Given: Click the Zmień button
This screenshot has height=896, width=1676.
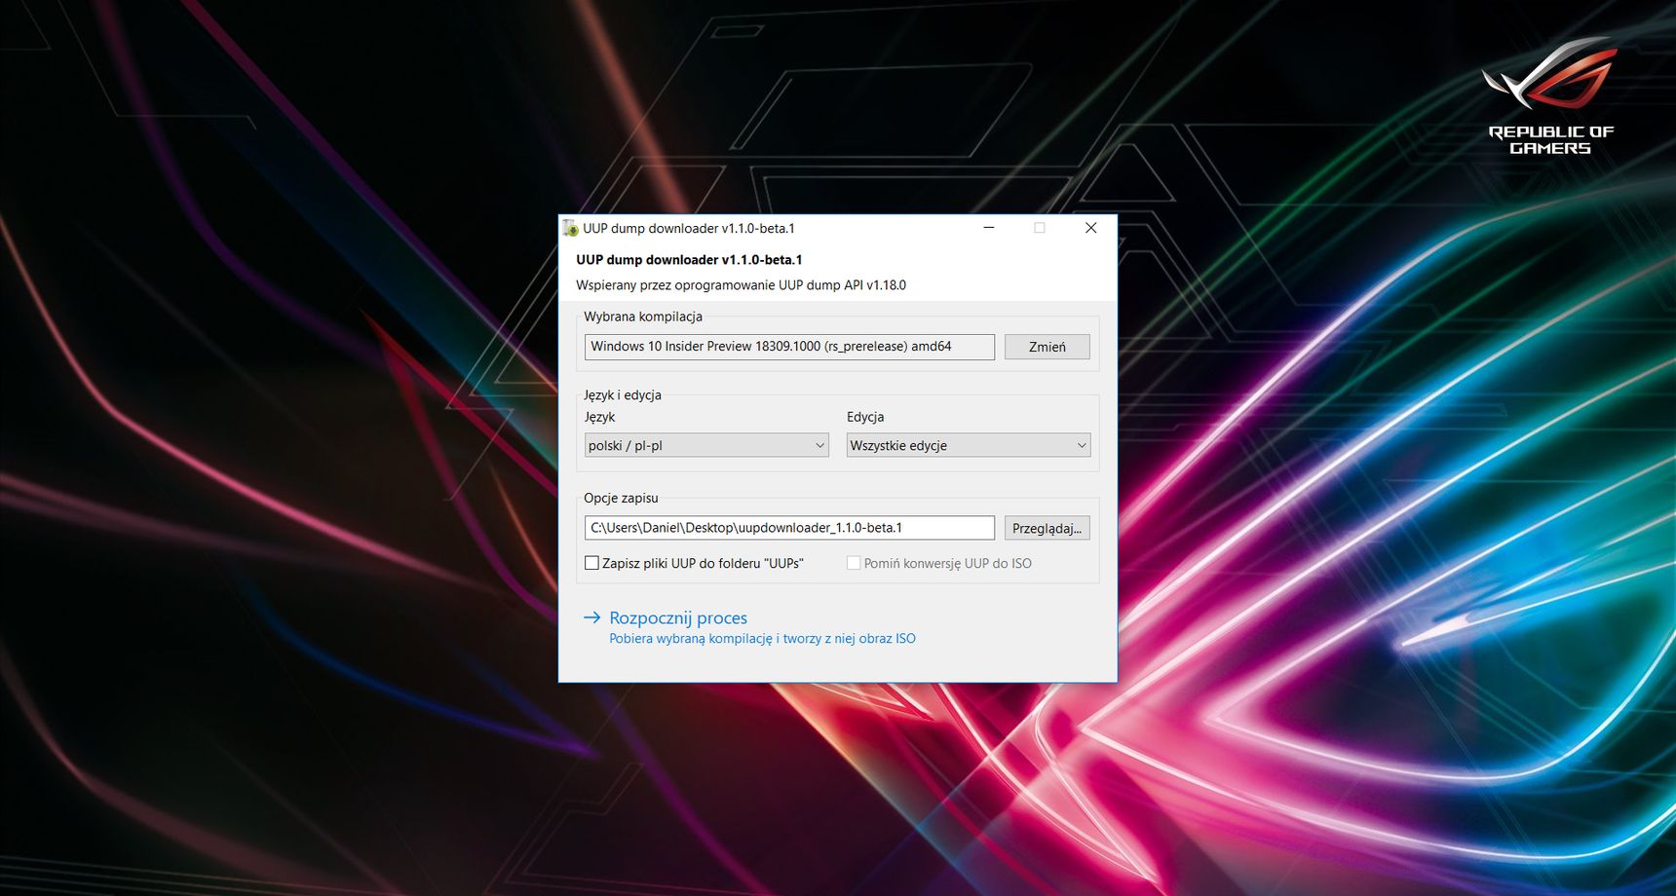Looking at the screenshot, I should (x=1047, y=347).
